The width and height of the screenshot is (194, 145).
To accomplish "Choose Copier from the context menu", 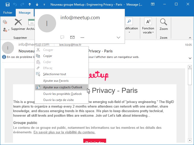I will tap(47, 56).
